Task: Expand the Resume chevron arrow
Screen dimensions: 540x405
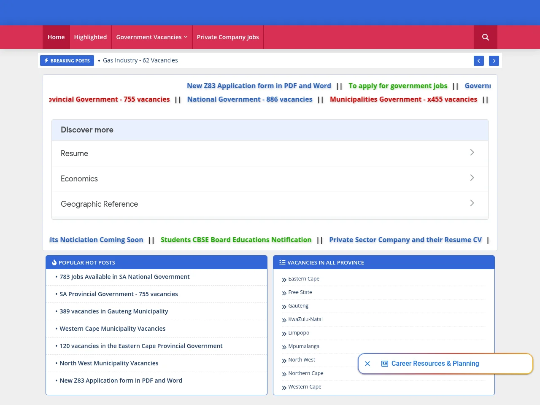Action: 472,152
